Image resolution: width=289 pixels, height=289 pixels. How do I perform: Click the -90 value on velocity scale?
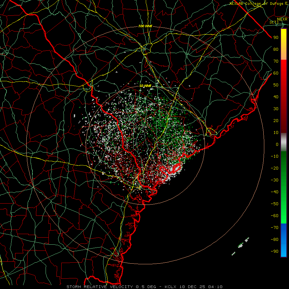tap(275, 251)
